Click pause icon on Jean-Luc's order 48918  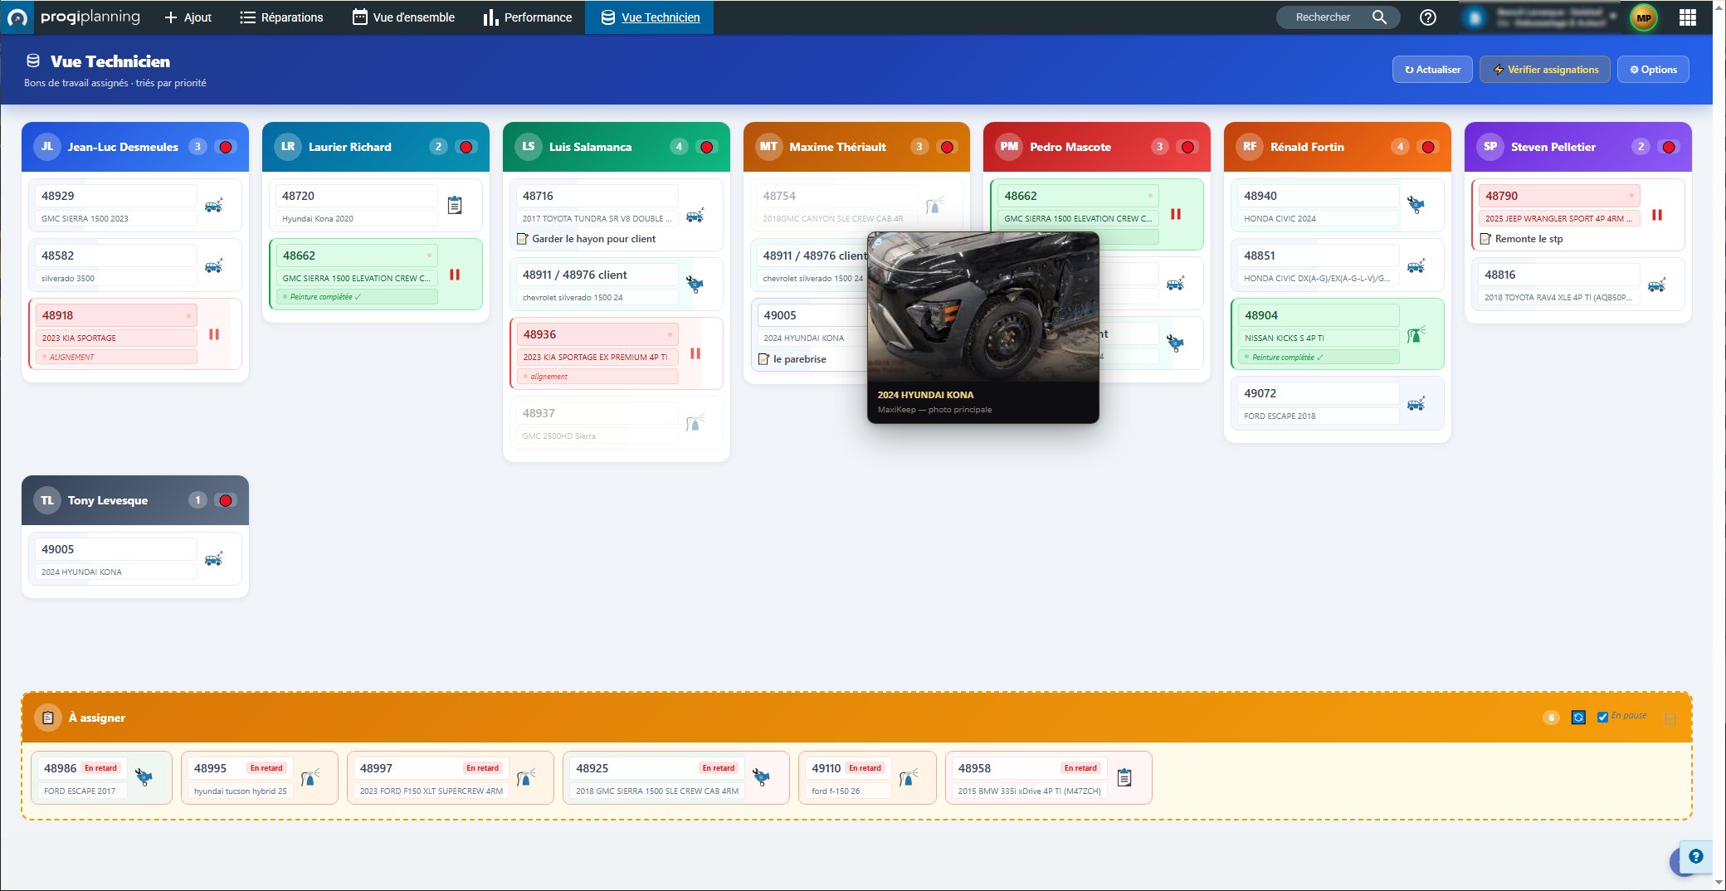click(214, 334)
